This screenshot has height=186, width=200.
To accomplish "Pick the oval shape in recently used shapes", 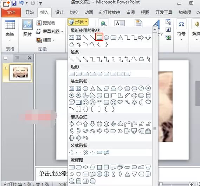I will tap(106, 38).
